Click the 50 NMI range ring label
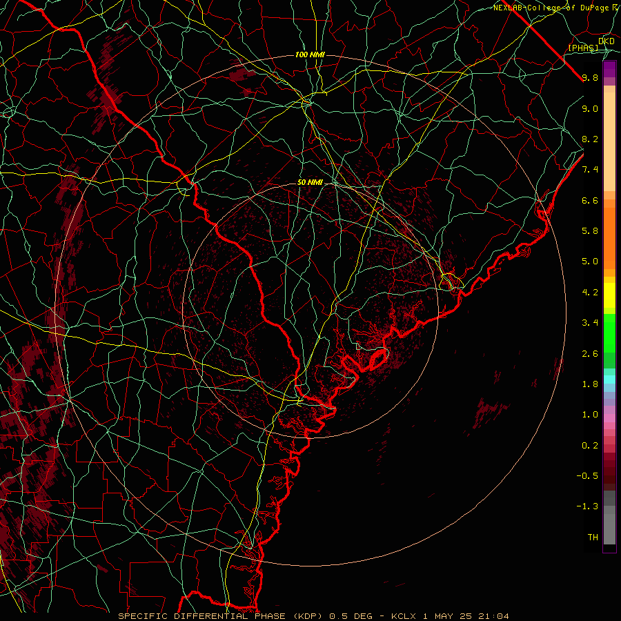This screenshot has width=621, height=621. pyautogui.click(x=310, y=183)
